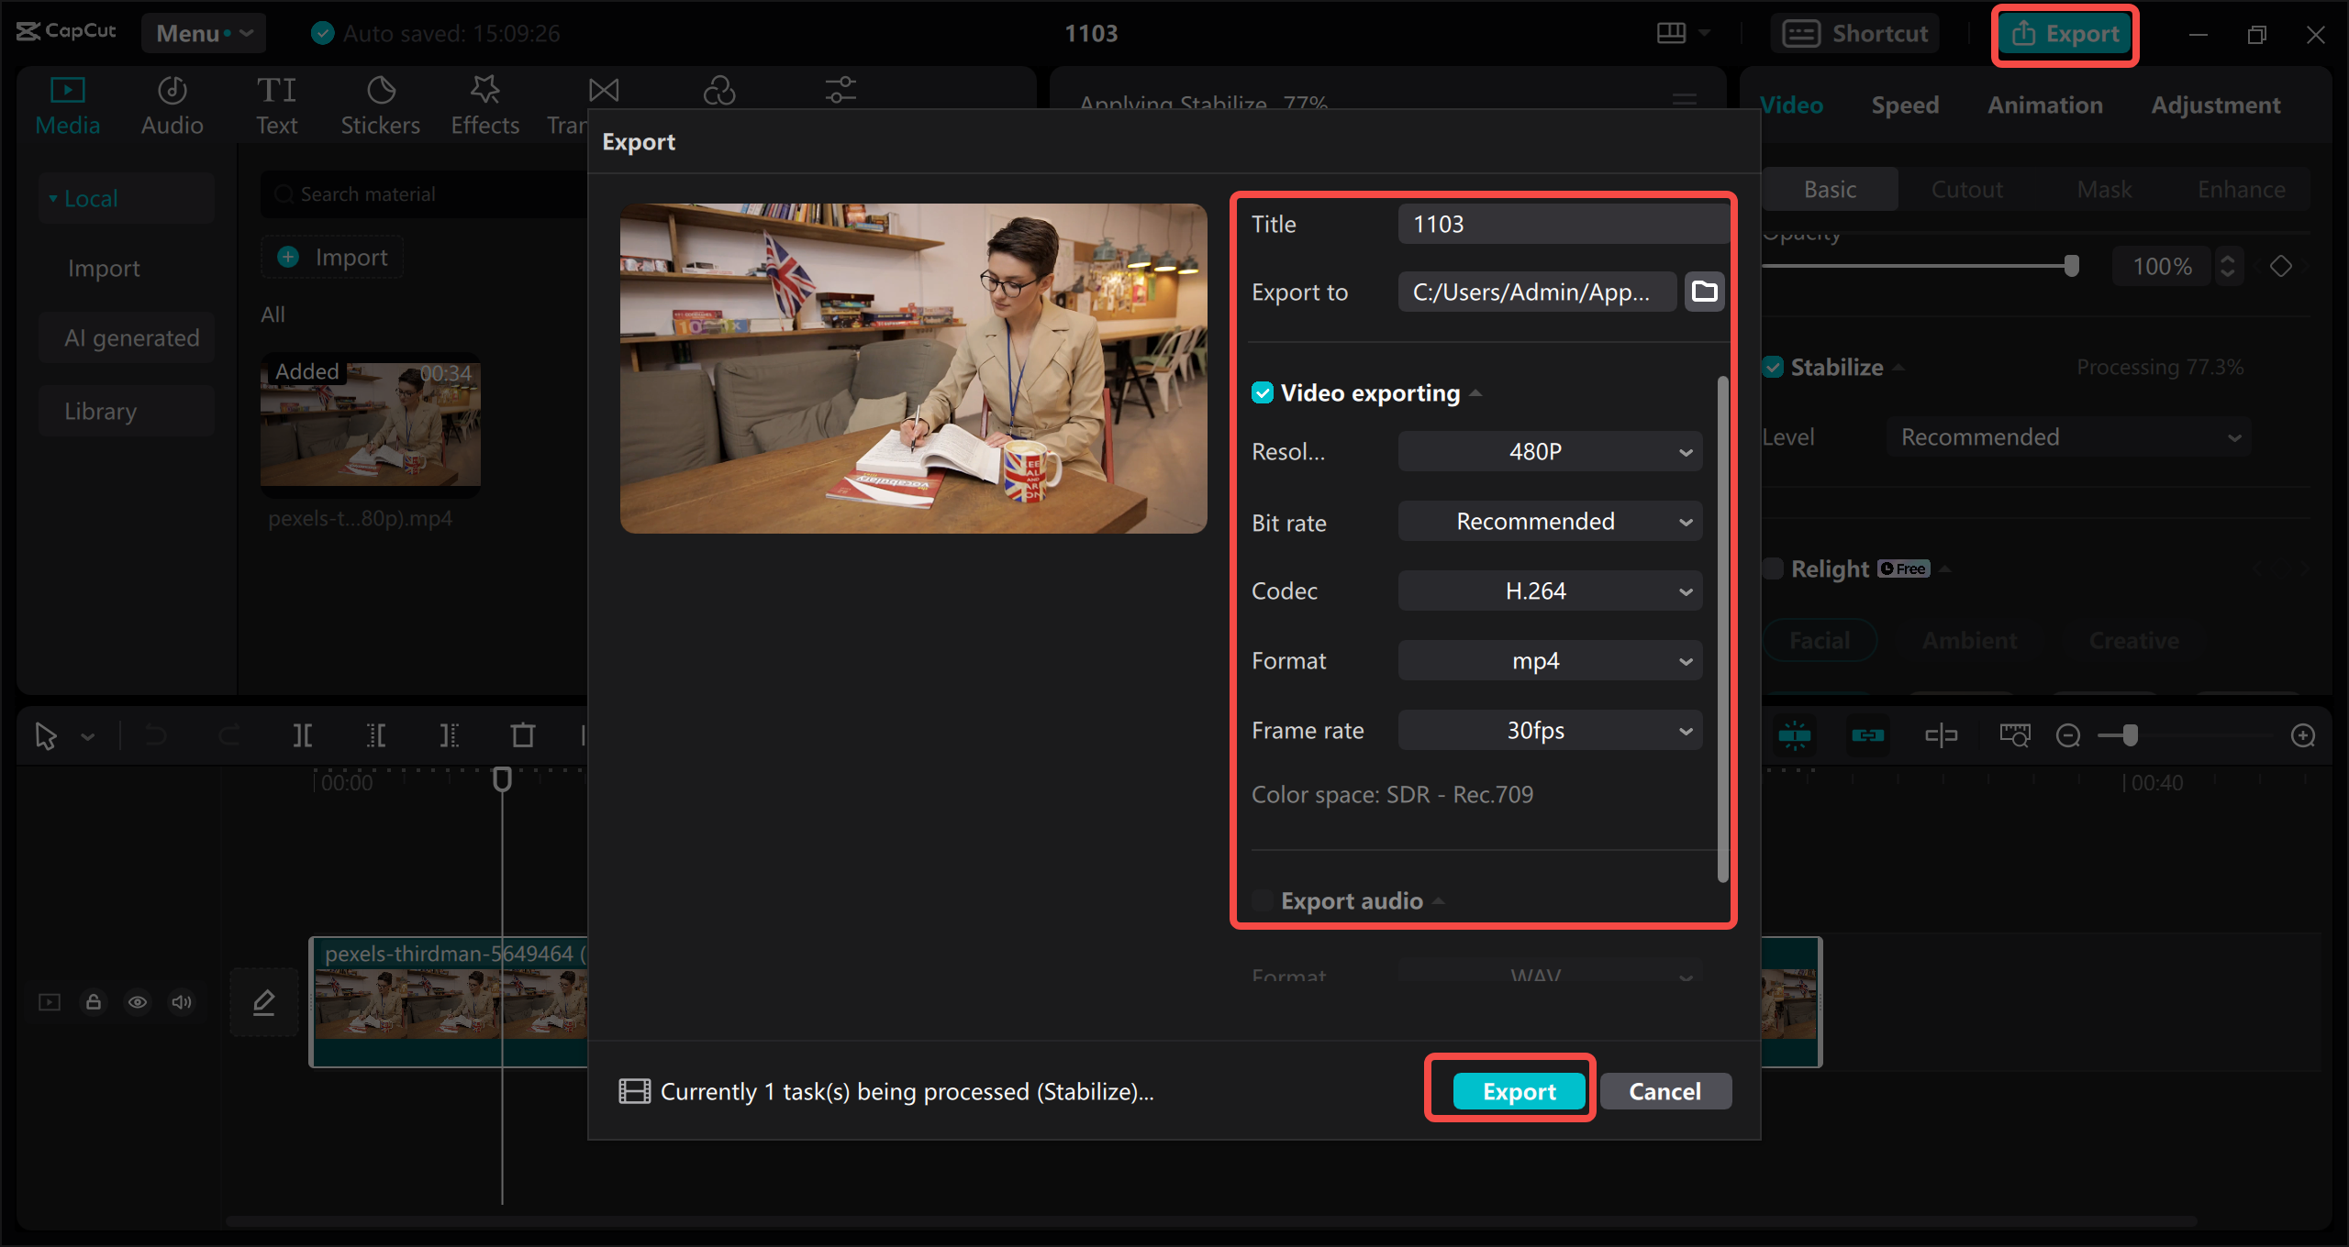Switch to the Animation tab

(x=2044, y=104)
